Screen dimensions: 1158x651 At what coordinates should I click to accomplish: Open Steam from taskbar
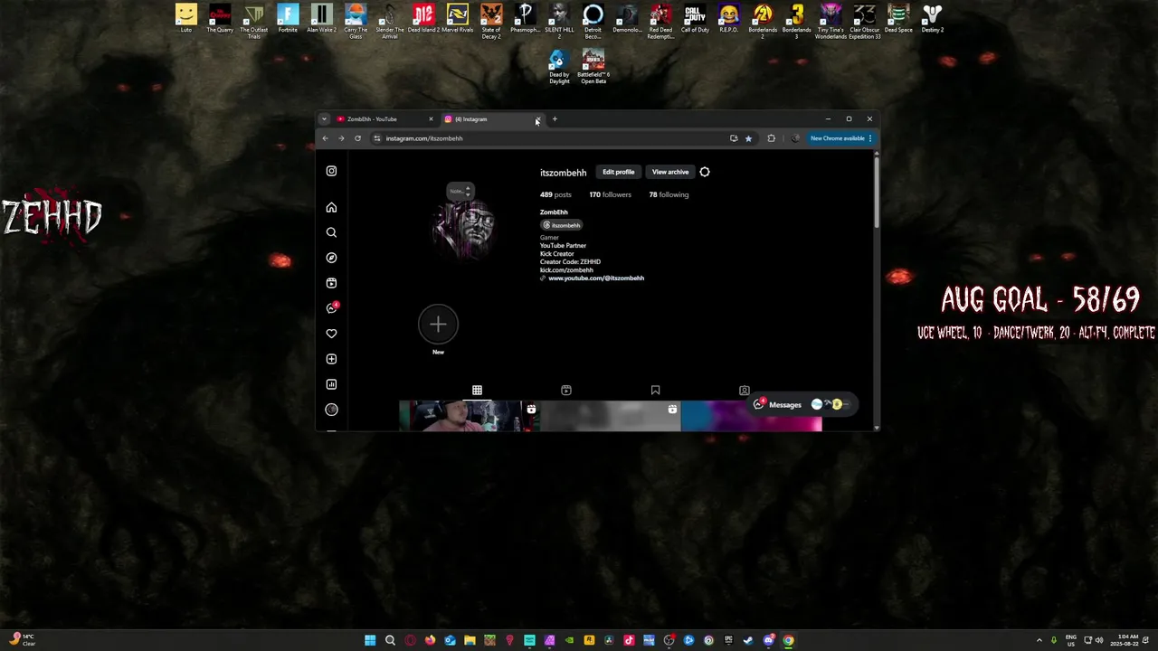[x=748, y=640]
